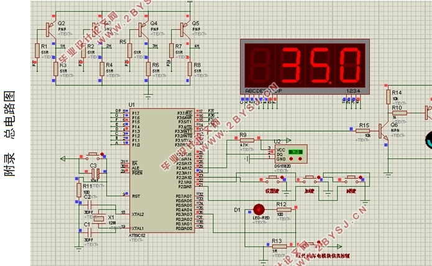Click the AT89C52 part name text
The height and width of the screenshot is (266, 432).
point(137,236)
